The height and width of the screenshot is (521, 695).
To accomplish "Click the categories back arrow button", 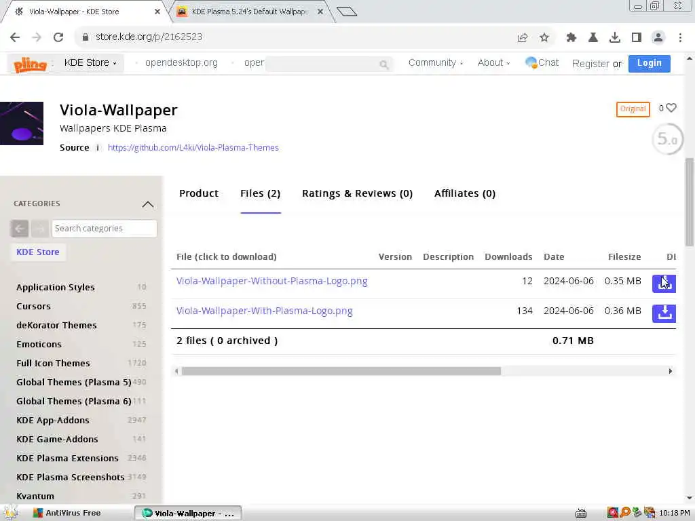I will (20, 229).
